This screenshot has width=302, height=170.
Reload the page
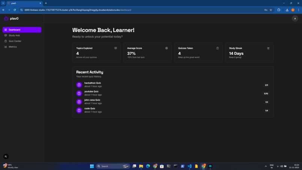pyautogui.click(x=15, y=10)
